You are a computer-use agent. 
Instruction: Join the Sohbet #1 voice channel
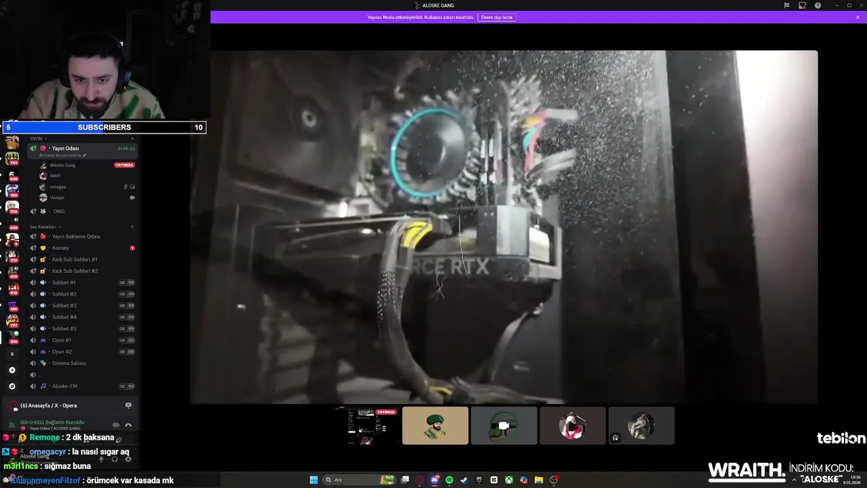pos(83,283)
